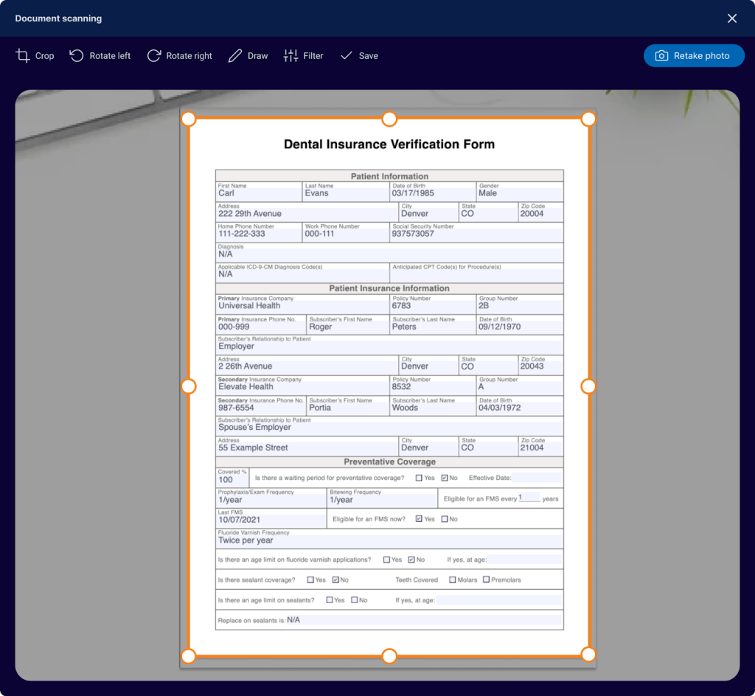This screenshot has width=755, height=696.
Task: Open the Filter sliders icon
Action: (290, 56)
